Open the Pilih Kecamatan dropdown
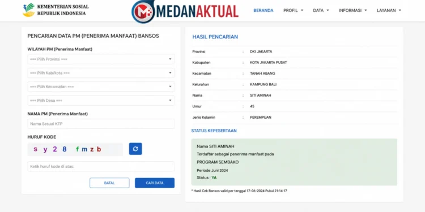 click(x=101, y=86)
